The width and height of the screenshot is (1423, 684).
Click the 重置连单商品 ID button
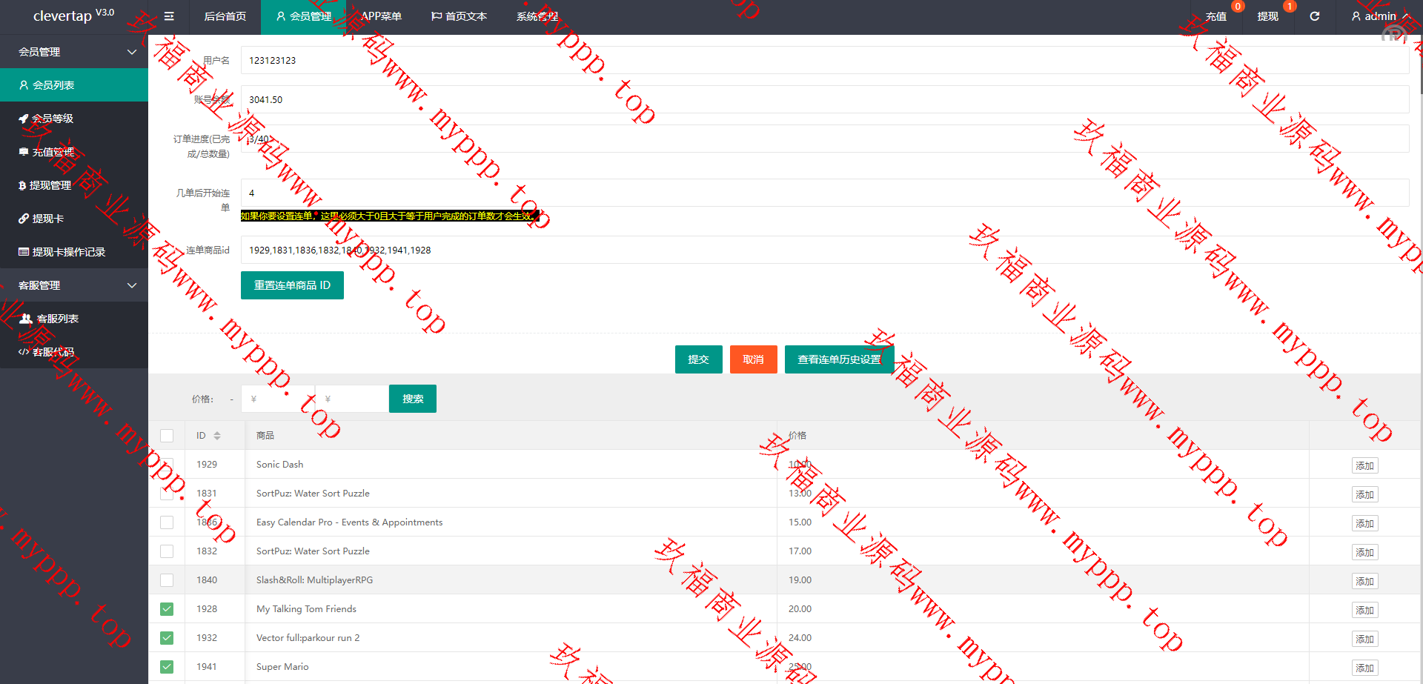point(292,285)
